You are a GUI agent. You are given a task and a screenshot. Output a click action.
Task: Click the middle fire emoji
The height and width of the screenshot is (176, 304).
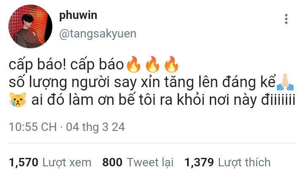[152, 64]
